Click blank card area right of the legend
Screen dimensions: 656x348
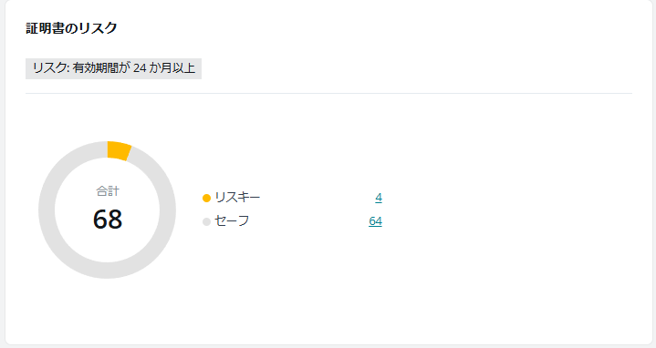coord(510,209)
